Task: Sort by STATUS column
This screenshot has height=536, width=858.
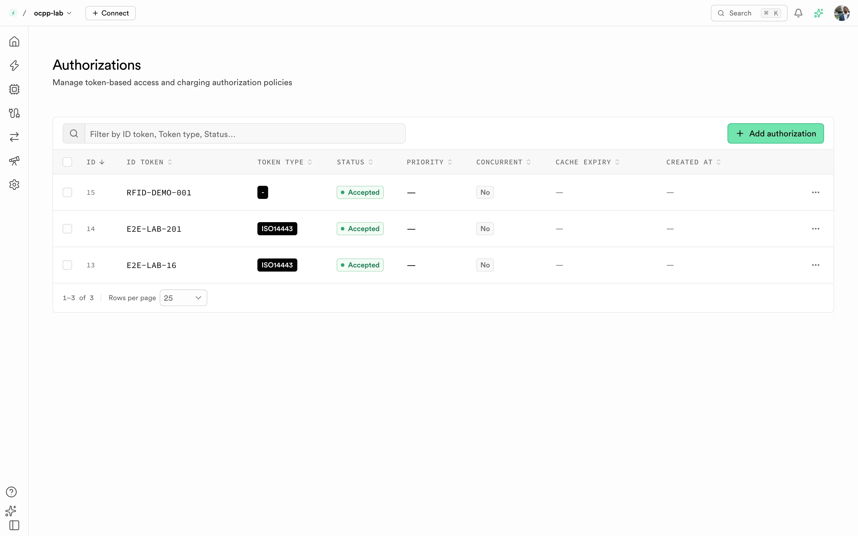Action: pyautogui.click(x=355, y=162)
